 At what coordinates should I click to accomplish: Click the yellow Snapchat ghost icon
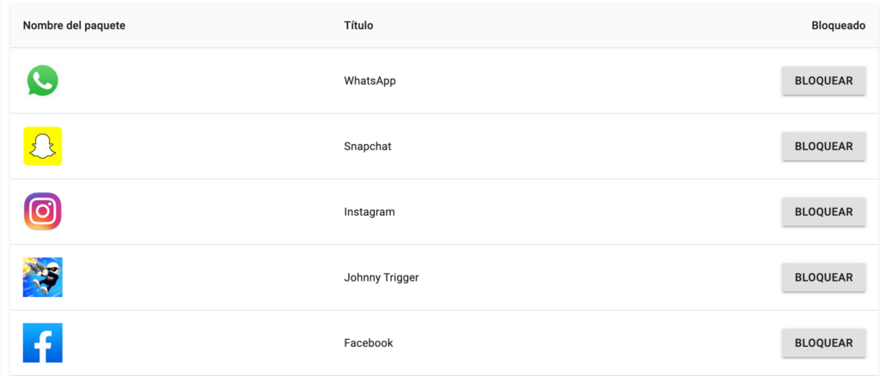click(x=42, y=146)
